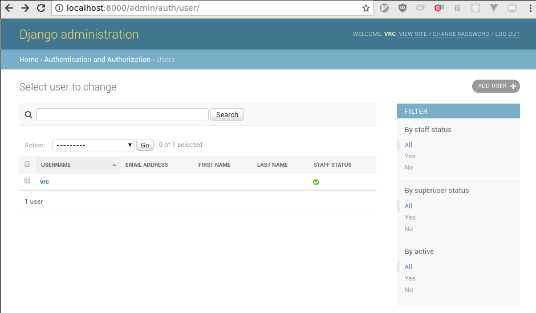This screenshot has width=536, height=313.
Task: Open the View Site link
Action: pyautogui.click(x=413, y=34)
